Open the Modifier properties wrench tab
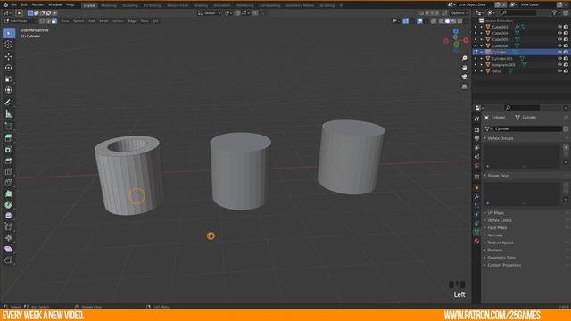The image size is (571, 321). tap(476, 197)
